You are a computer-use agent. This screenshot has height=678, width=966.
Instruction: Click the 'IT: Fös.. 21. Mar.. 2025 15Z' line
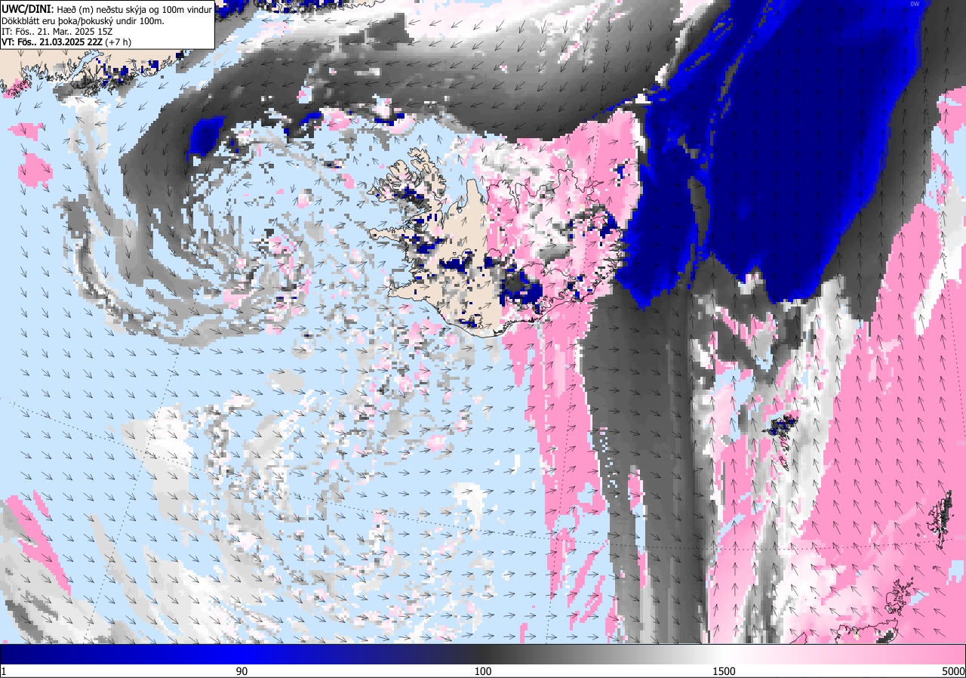[x=57, y=32]
